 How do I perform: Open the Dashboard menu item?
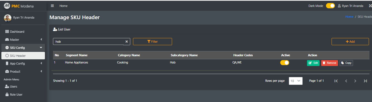click(x=23, y=32)
